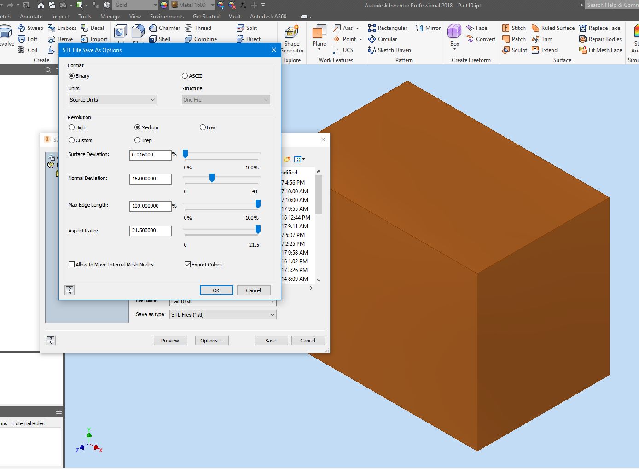Image resolution: width=639 pixels, height=469 pixels.
Task: Click the Decal tool
Action: tap(93, 28)
